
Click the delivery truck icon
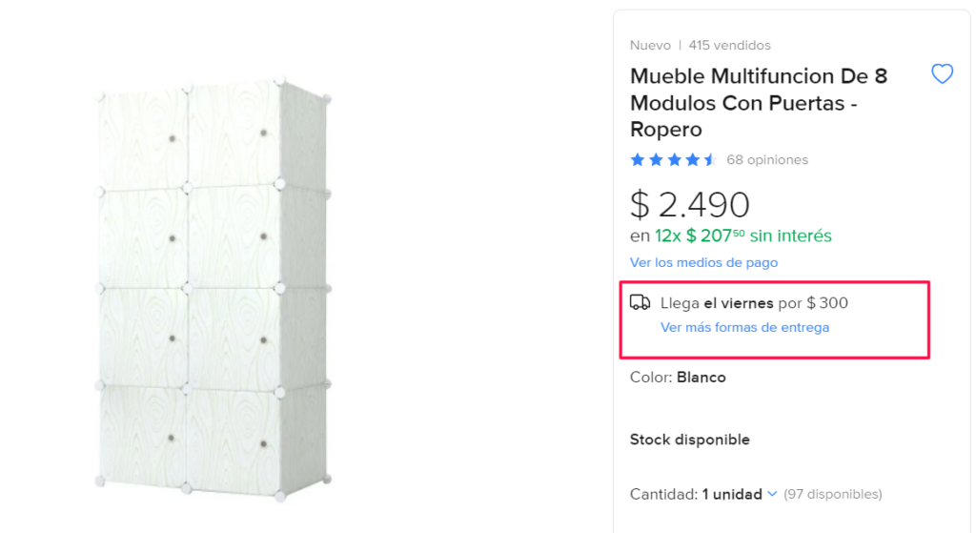pos(640,303)
